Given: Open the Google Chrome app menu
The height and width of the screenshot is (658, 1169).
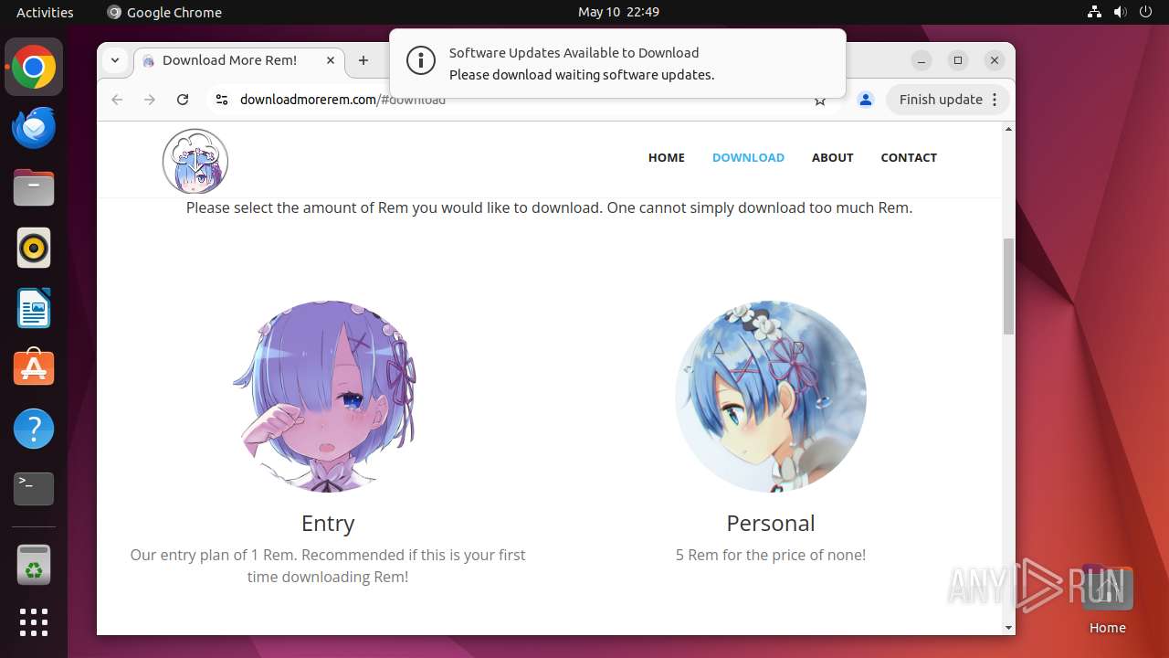Looking at the screenshot, I should tap(164, 12).
